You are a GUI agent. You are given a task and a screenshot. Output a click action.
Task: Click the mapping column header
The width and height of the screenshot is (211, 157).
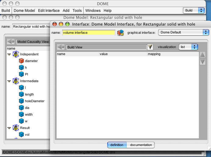(173, 54)
